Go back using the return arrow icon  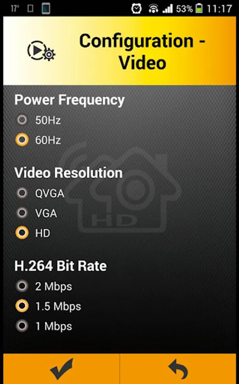178,369
